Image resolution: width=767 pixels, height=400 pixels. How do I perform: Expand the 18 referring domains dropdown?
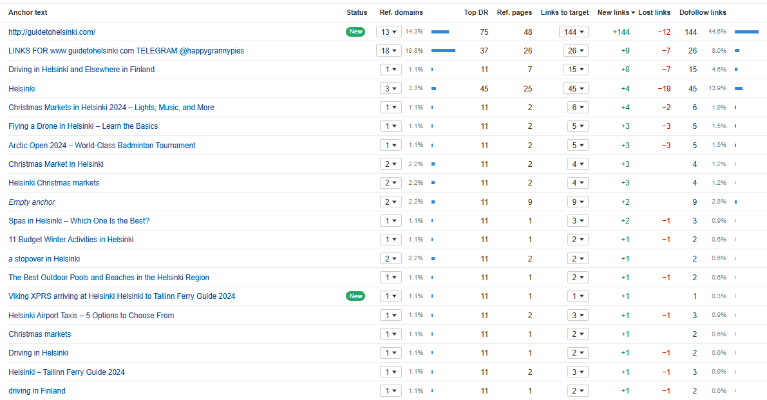click(389, 50)
